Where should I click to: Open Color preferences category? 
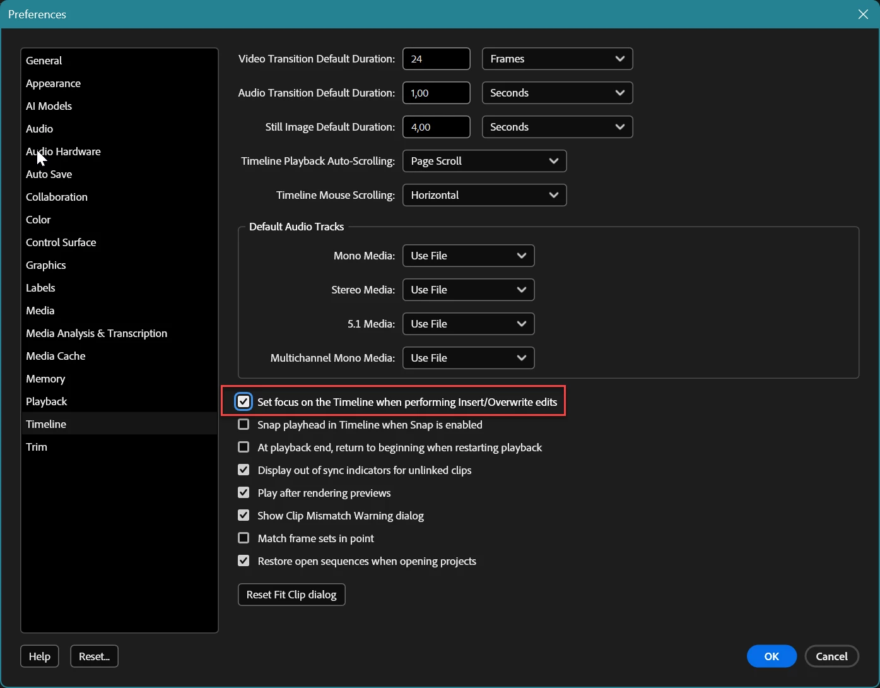pos(119,220)
